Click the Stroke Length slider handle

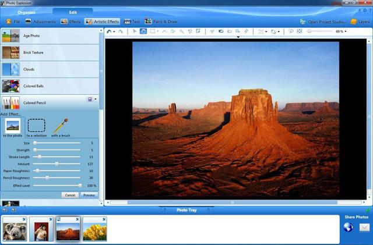[40, 157]
